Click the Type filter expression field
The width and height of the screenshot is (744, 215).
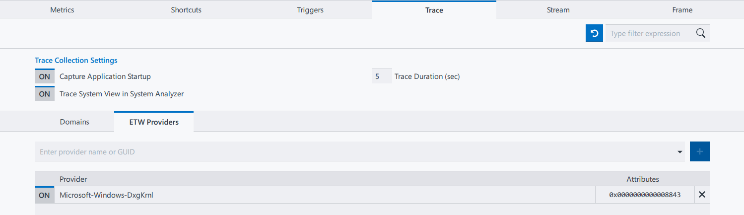point(648,33)
